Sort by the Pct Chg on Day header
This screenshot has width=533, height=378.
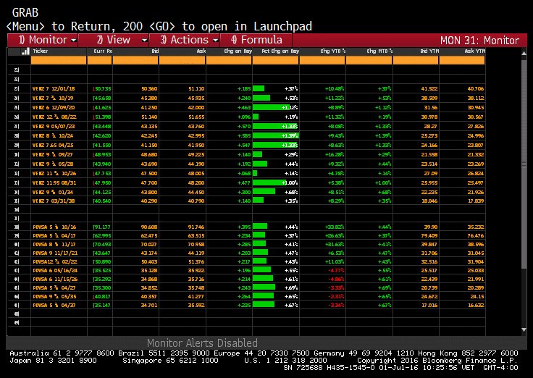280,51
